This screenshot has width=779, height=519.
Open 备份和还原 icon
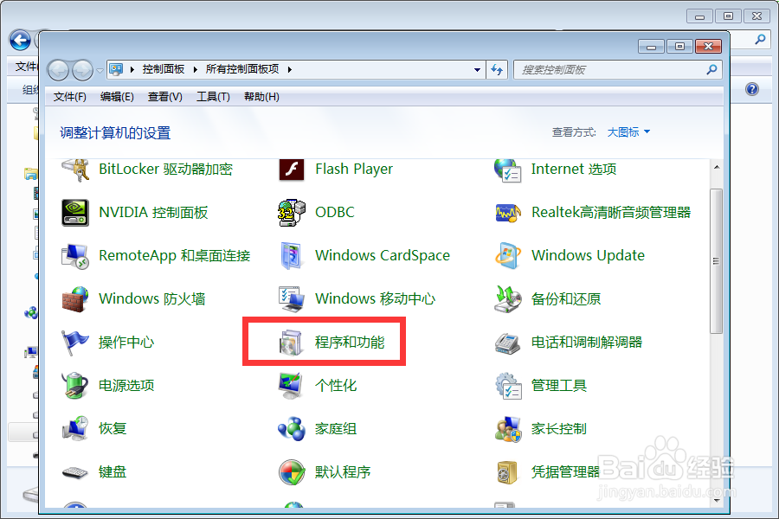[x=508, y=299]
